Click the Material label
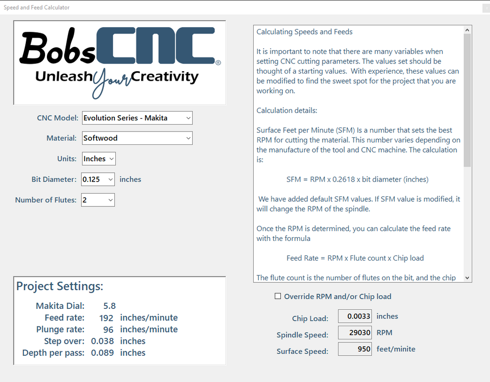 (x=62, y=138)
